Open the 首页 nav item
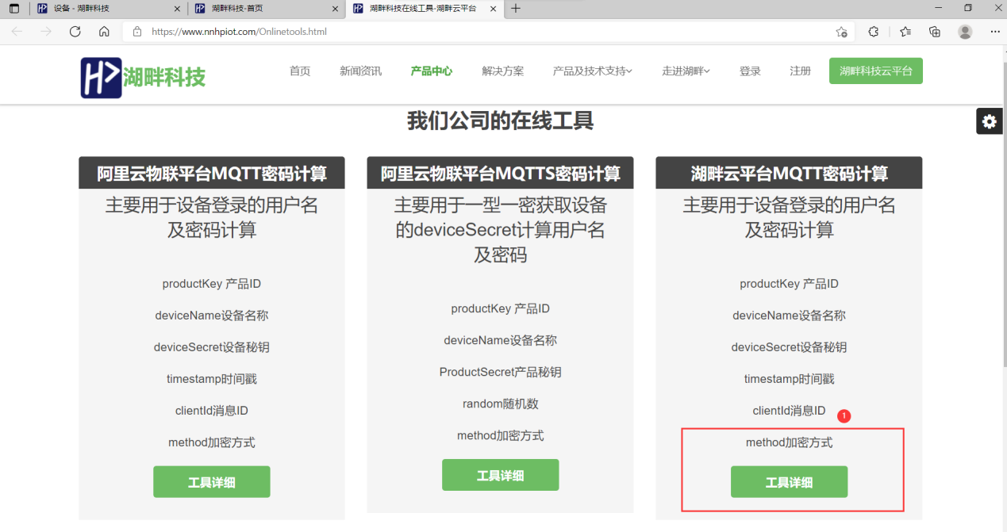This screenshot has height=532, width=1007. [300, 71]
